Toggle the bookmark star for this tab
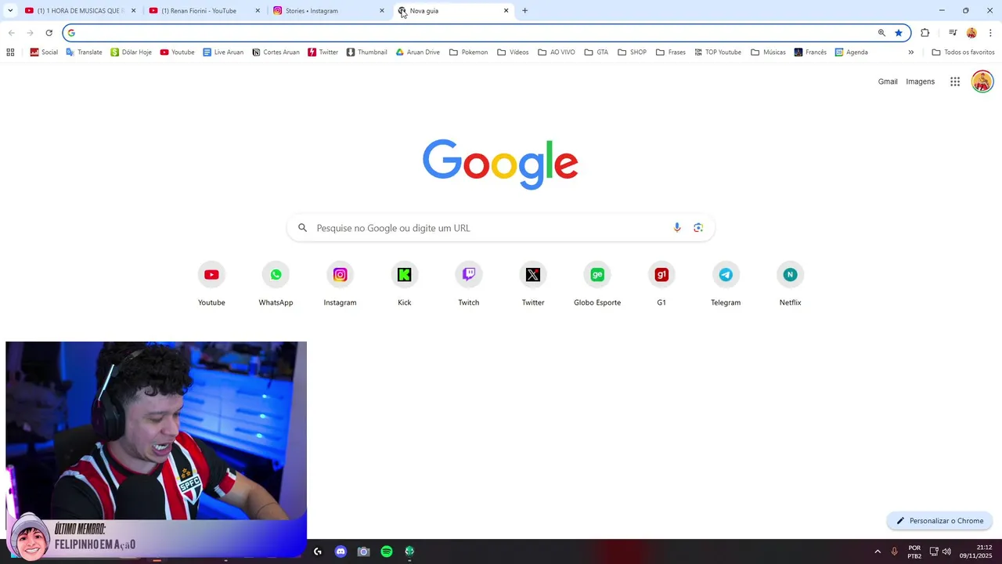 coord(899,33)
